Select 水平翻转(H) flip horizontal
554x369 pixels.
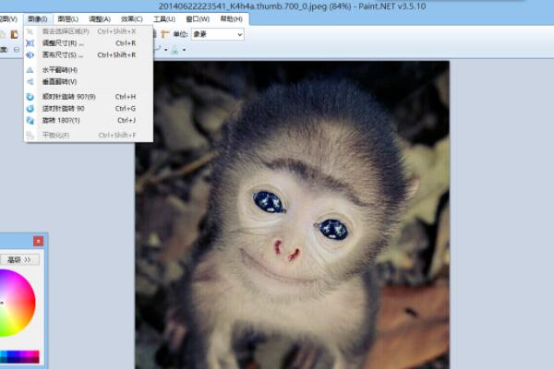[89, 70]
